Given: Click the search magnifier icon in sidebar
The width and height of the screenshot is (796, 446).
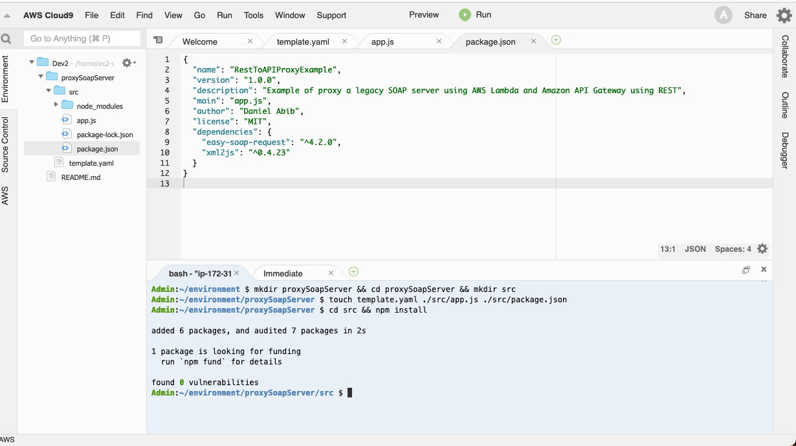Looking at the screenshot, I should pyautogui.click(x=6, y=39).
